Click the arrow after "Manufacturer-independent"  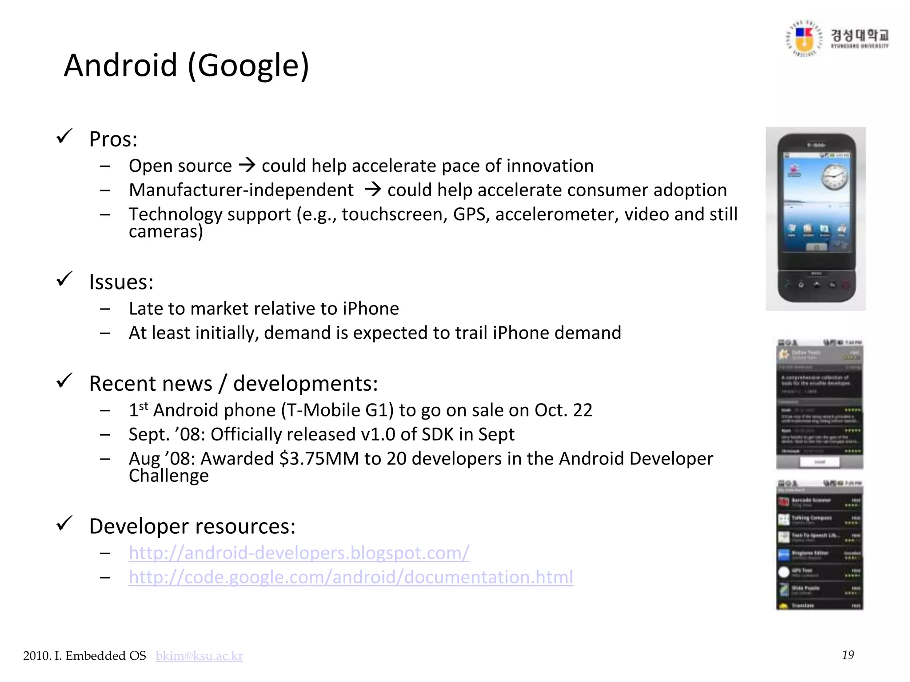pyautogui.click(x=373, y=190)
